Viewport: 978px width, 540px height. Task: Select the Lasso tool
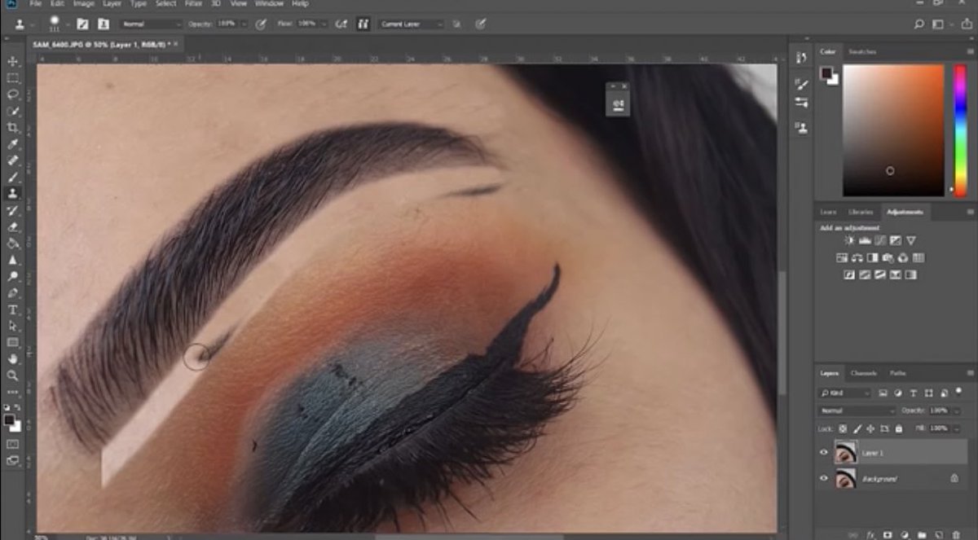pos(13,94)
